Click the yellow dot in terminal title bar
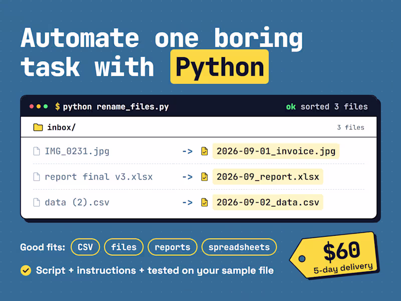 pos(39,106)
